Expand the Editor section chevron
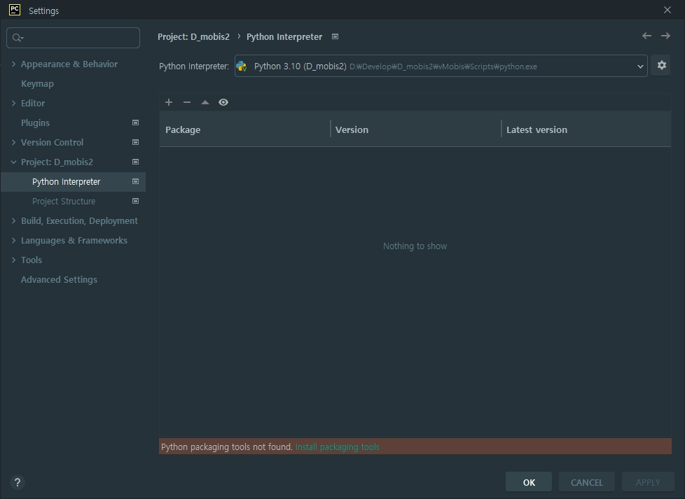Image resolution: width=685 pixels, height=499 pixels. pyautogui.click(x=13, y=104)
